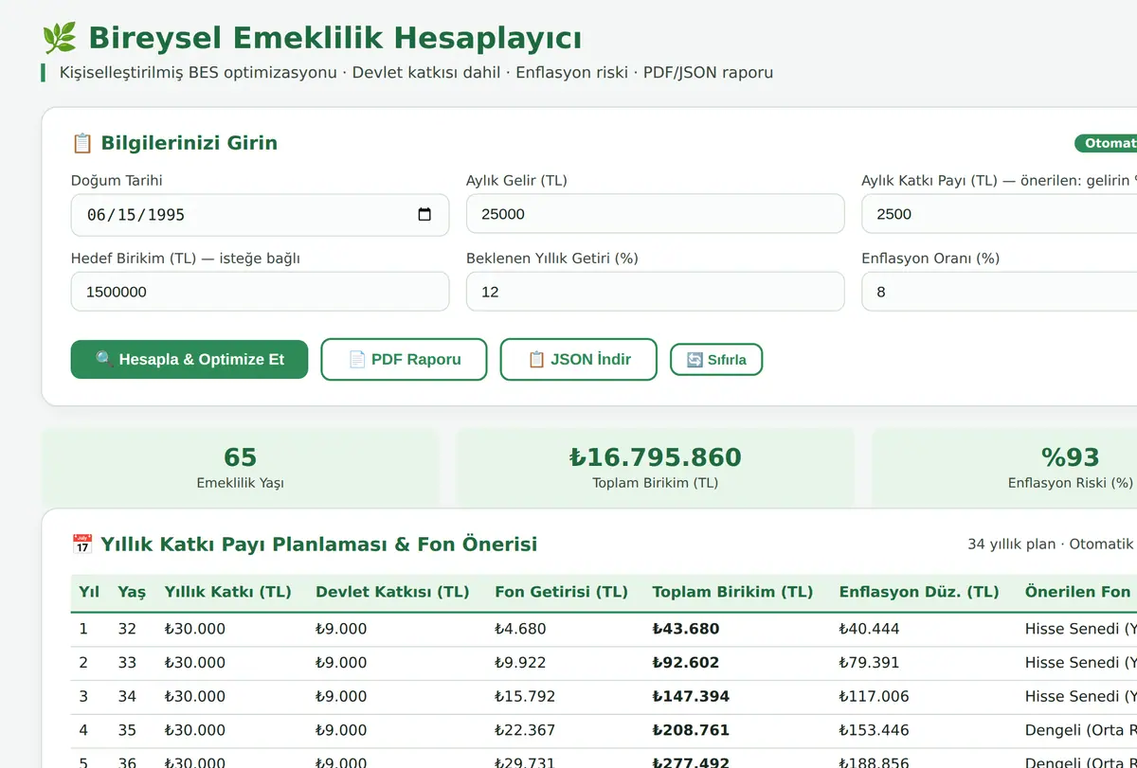Click the ₺15.792 fund return cell
The image size is (1137, 768).
coord(525,697)
